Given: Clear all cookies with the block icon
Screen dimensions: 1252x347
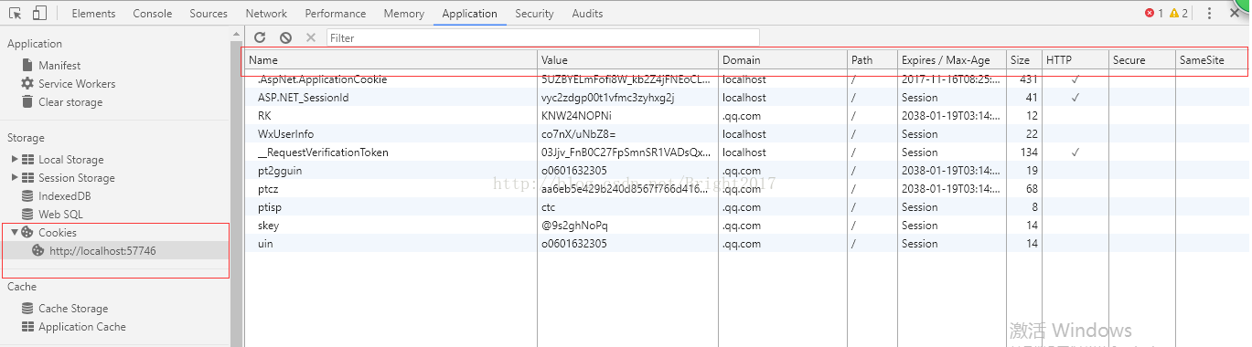Looking at the screenshot, I should click(285, 37).
